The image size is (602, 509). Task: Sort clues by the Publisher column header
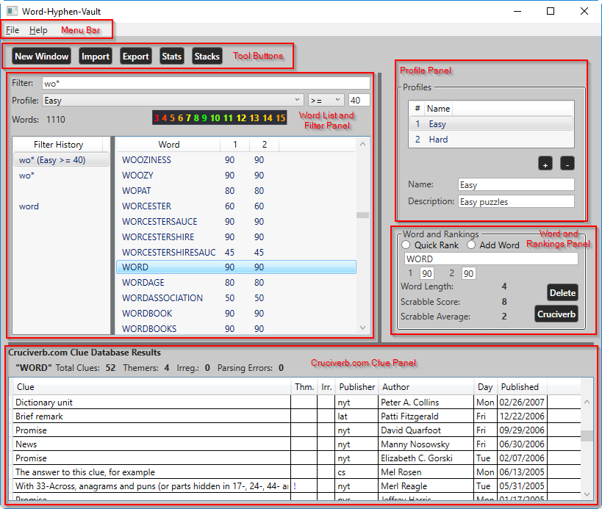tap(356, 387)
